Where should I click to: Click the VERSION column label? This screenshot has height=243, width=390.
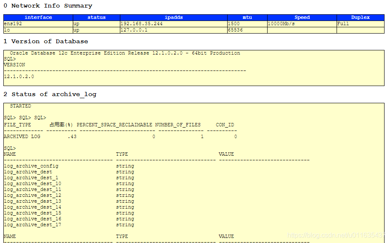click(14, 65)
